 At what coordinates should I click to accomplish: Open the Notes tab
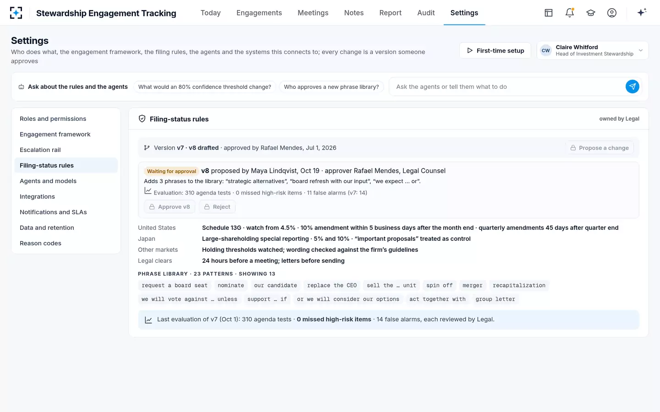coord(354,13)
